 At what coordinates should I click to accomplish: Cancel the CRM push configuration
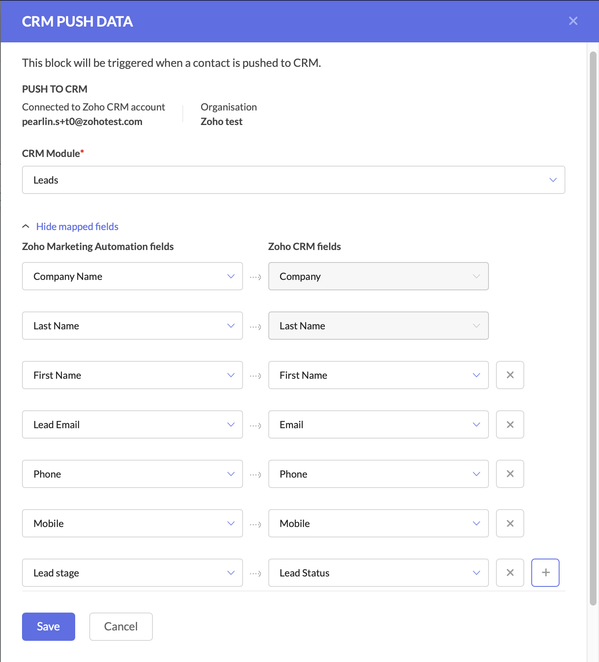[x=121, y=627]
